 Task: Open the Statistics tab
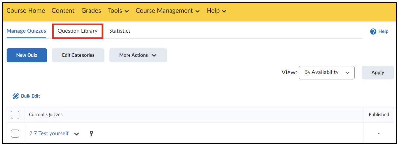(x=120, y=31)
